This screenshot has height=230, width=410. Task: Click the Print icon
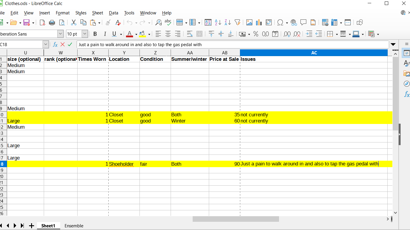[x=52, y=22]
